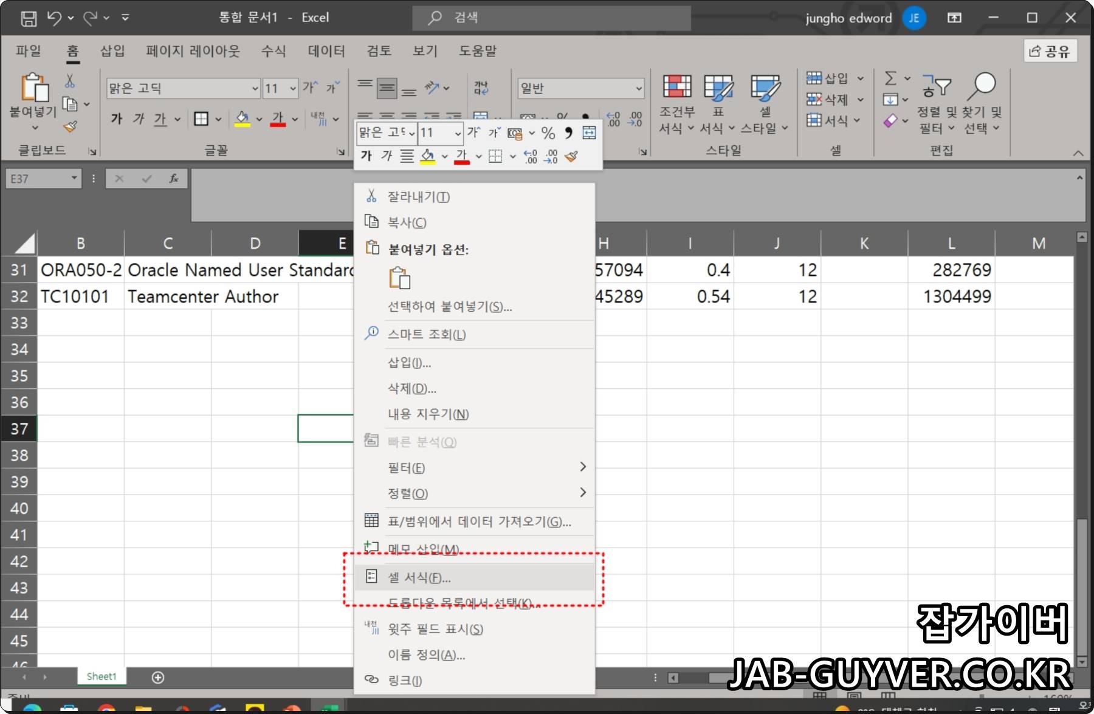Select 이름 정의 from the context menu

coord(474,654)
